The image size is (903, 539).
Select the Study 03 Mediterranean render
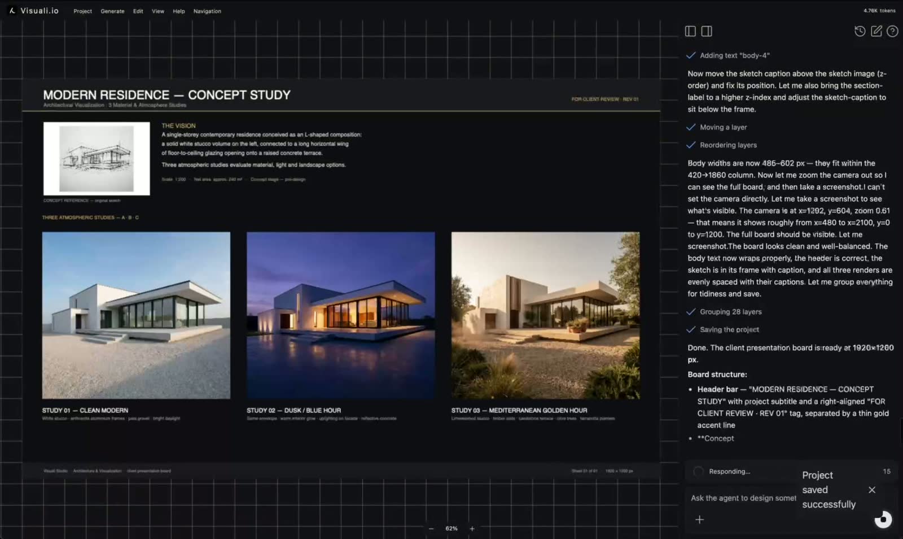click(x=545, y=315)
